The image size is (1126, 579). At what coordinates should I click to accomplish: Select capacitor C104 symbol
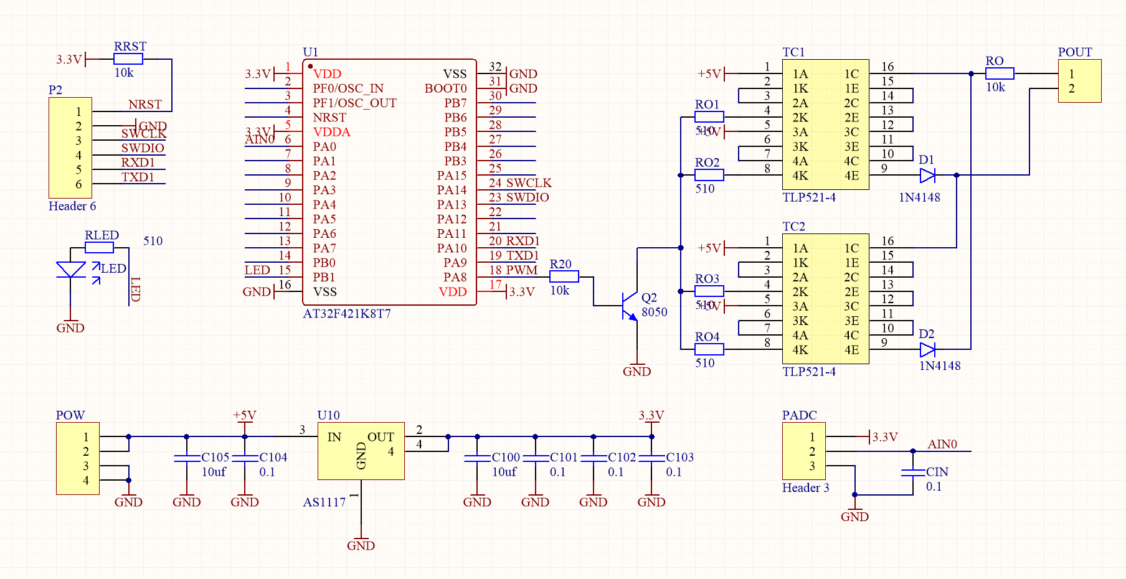(x=245, y=459)
